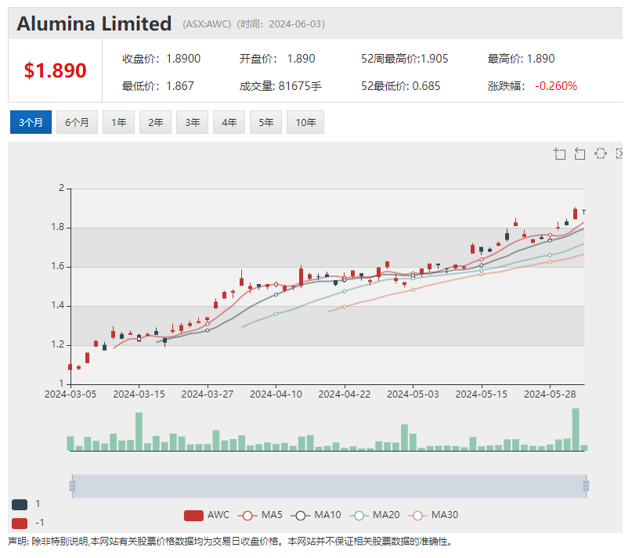This screenshot has width=632, height=558.
Task: Click the middle of the data zoom bar
Action: pyautogui.click(x=329, y=486)
